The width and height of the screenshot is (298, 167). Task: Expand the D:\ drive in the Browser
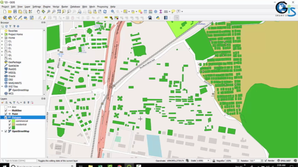pos(2,45)
